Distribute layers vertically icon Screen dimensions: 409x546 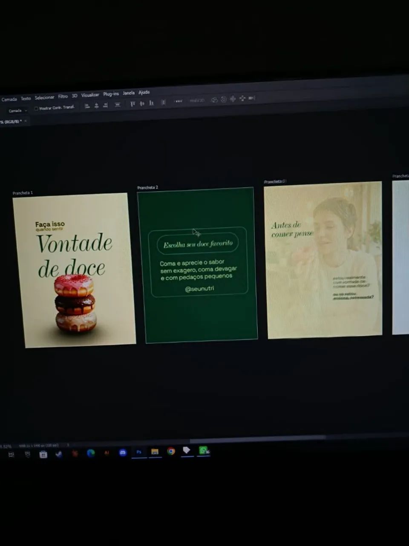[118, 105]
